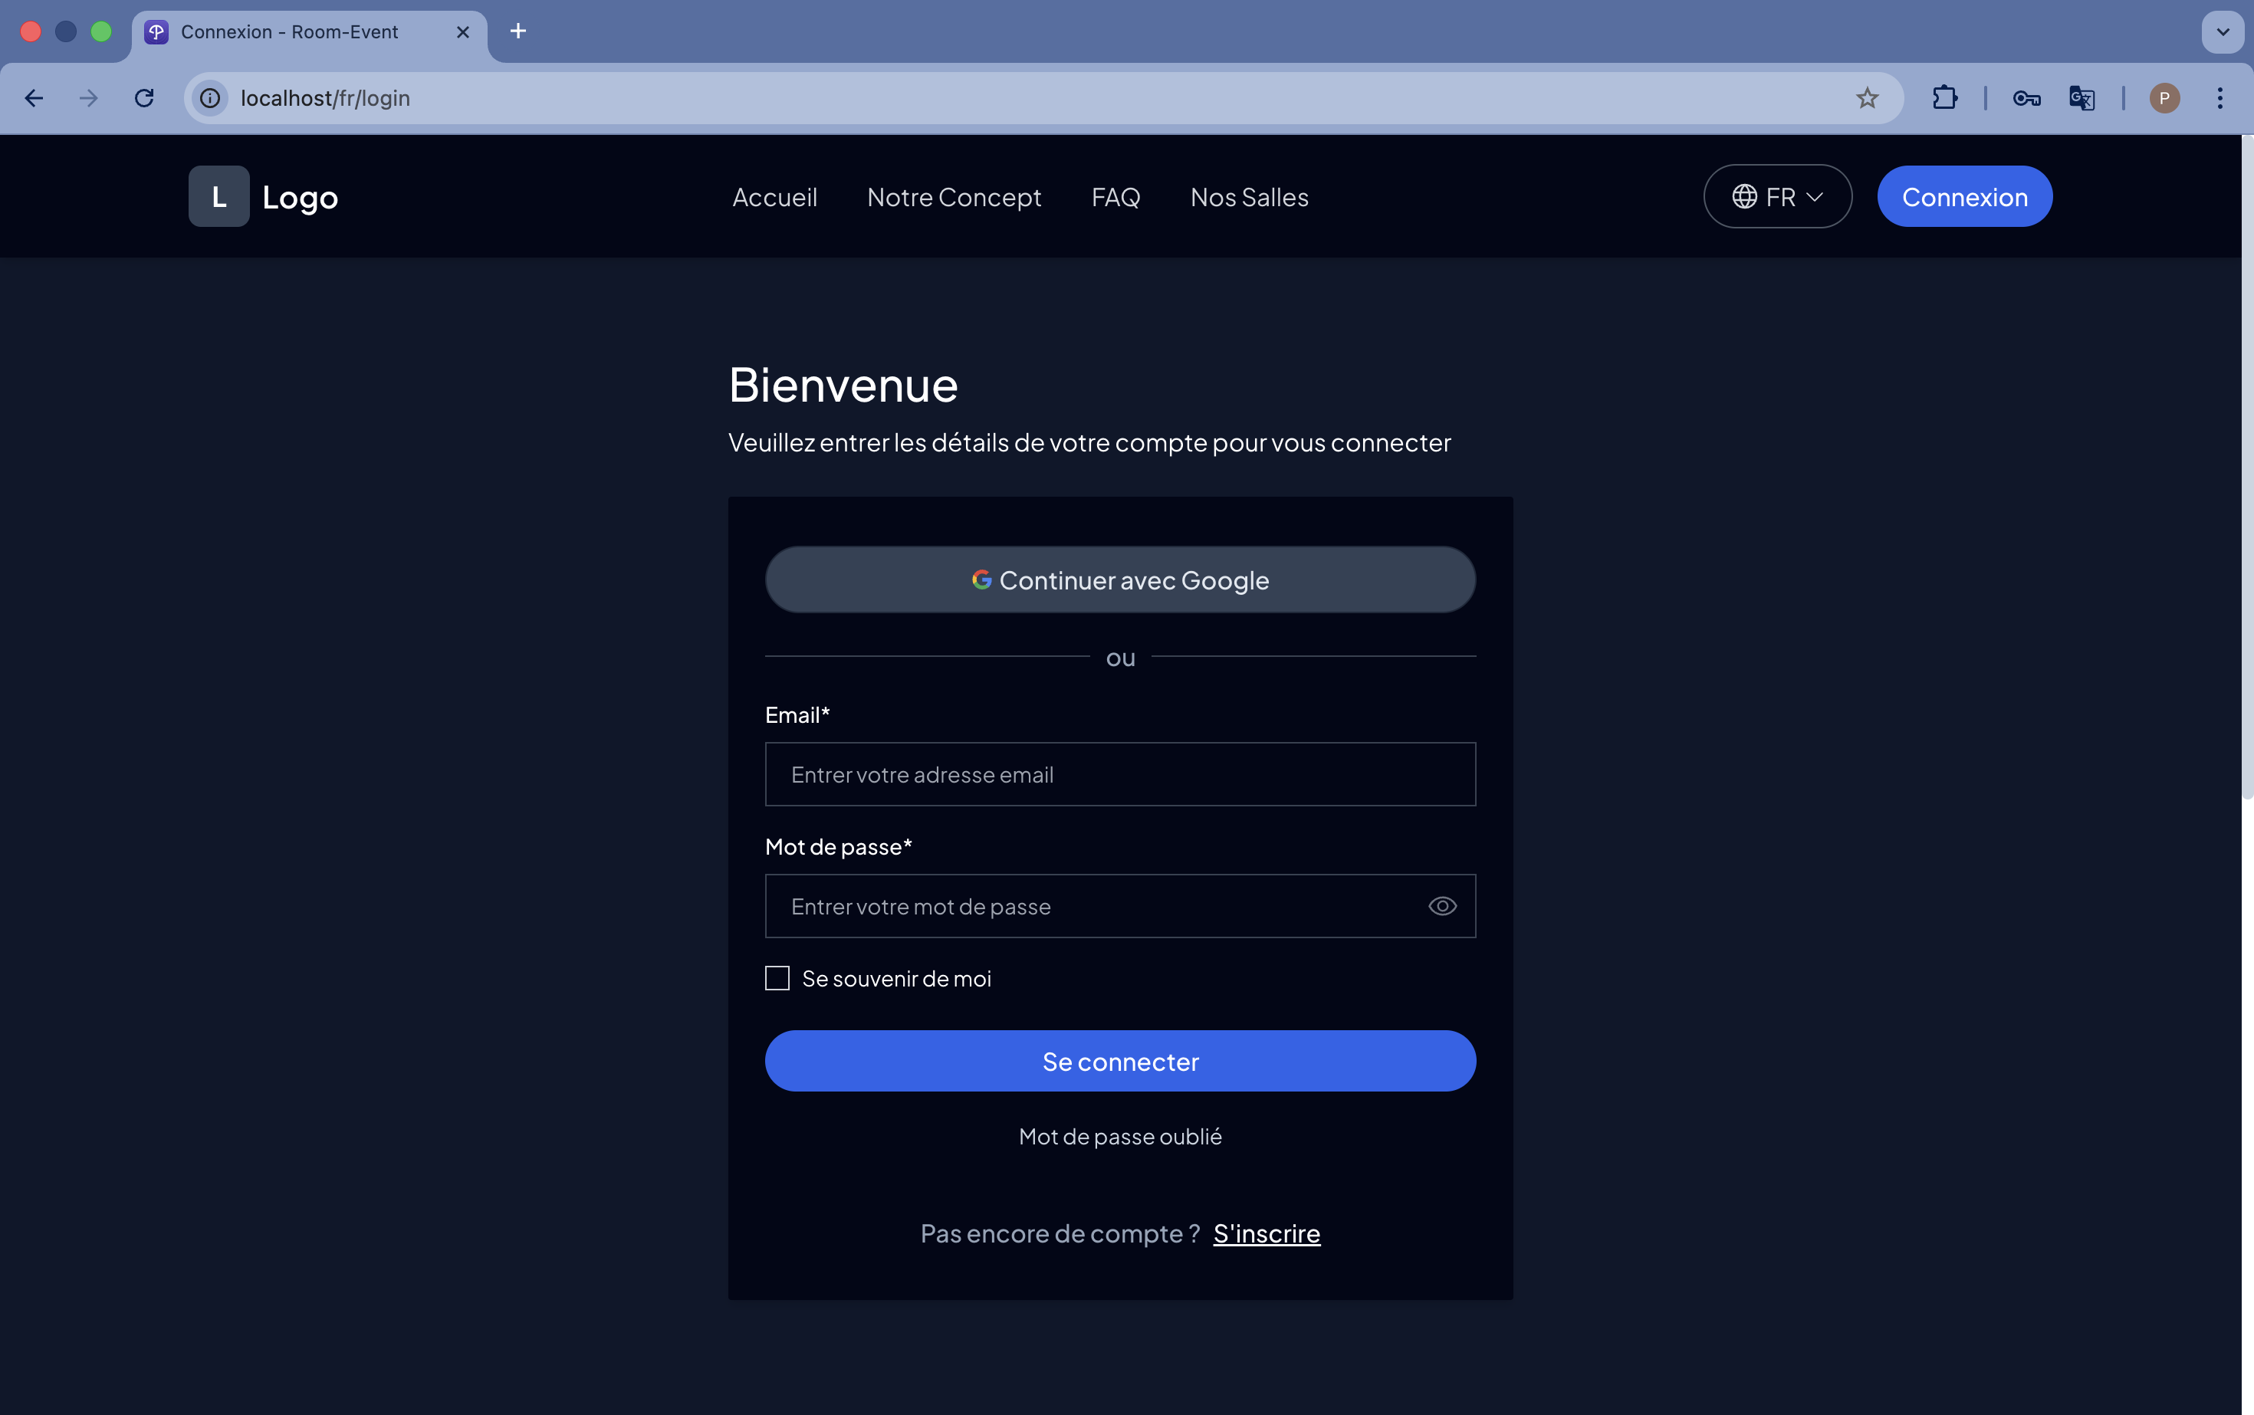Click the email address input field

coord(1119,774)
